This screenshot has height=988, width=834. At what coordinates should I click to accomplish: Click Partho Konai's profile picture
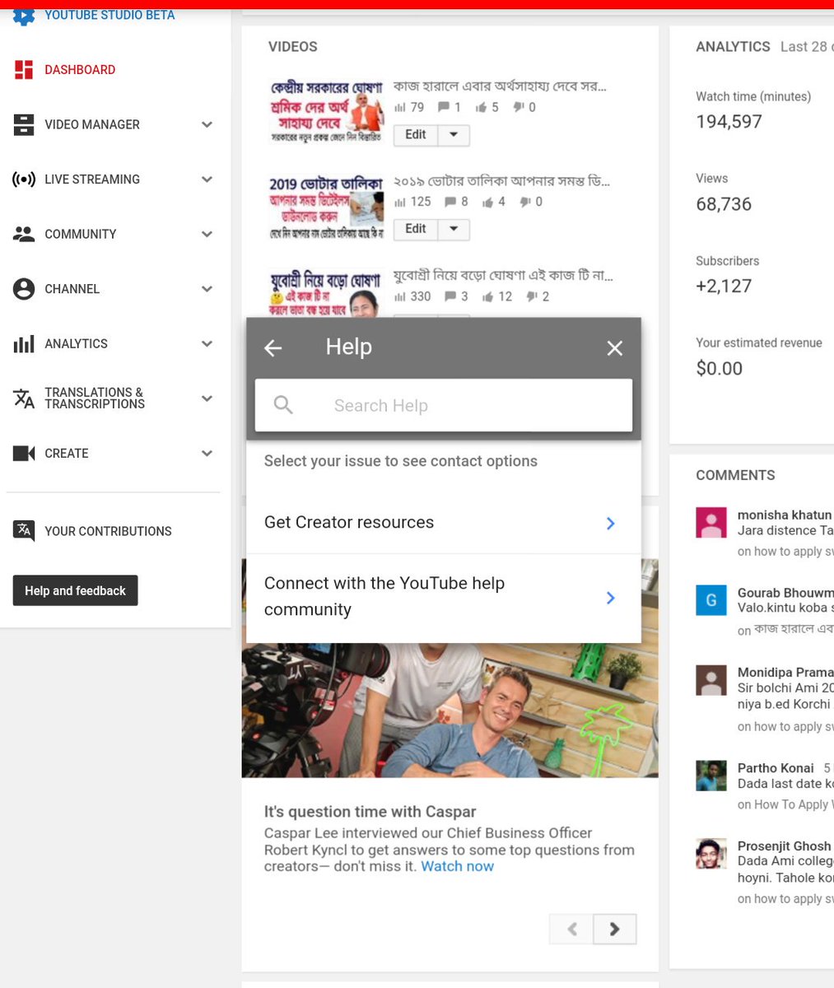tap(711, 776)
